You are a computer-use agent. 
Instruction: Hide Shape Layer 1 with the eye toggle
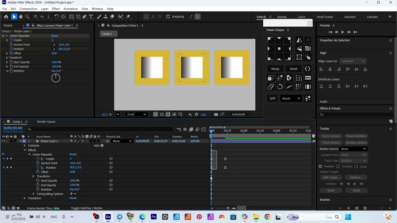click(x=3, y=141)
